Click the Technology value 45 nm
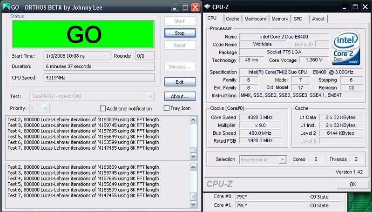This screenshot has width=372, height=212. 251,60
